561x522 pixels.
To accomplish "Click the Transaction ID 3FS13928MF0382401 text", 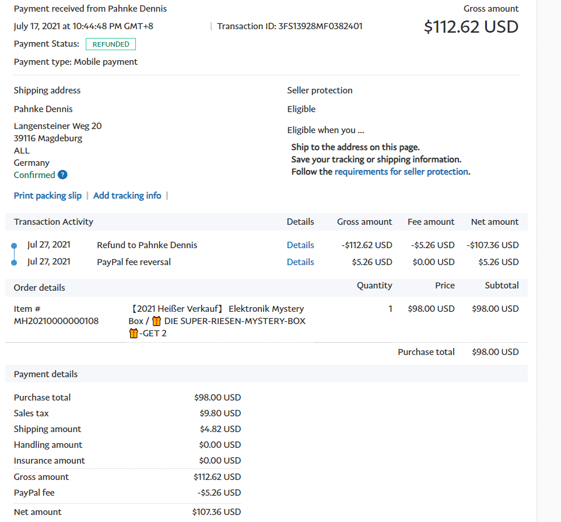I will click(x=290, y=26).
